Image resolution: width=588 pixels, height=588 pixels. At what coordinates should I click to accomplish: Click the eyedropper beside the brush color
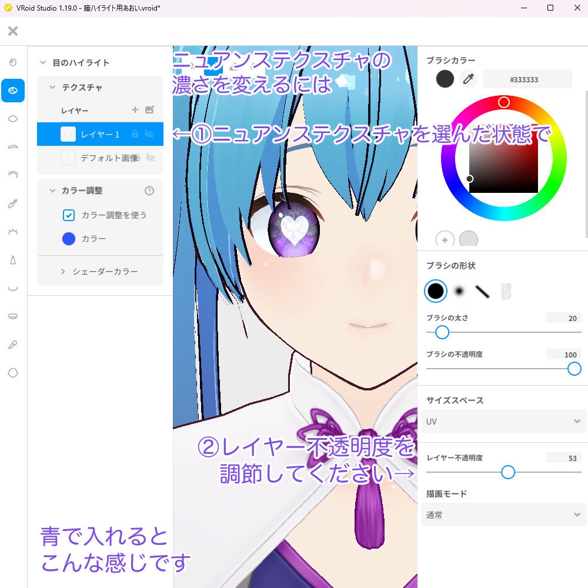[x=468, y=79]
